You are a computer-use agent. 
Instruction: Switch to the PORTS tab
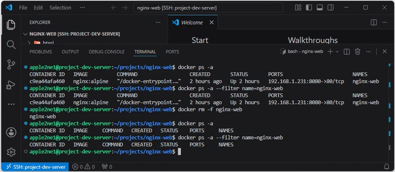coord(172,52)
